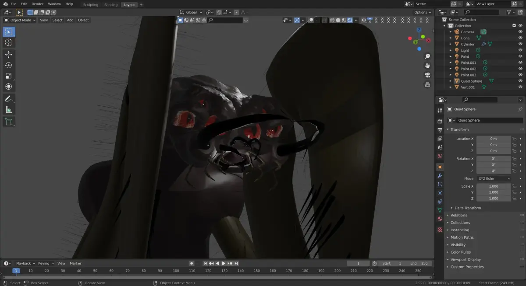Image resolution: width=526 pixels, height=286 pixels.
Task: Open the View Layer properties tab
Action: tap(440, 139)
